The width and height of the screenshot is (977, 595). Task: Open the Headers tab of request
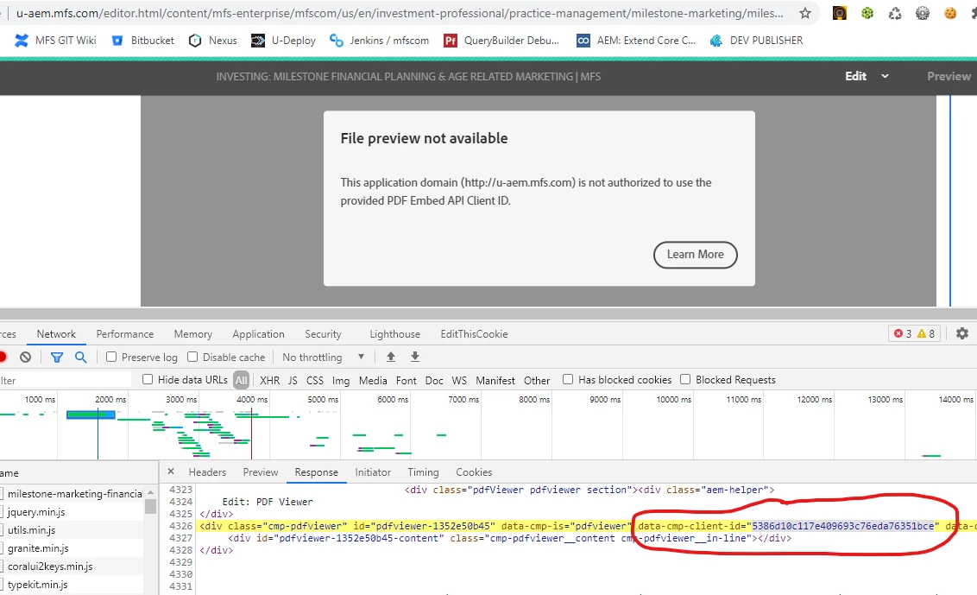tap(207, 472)
